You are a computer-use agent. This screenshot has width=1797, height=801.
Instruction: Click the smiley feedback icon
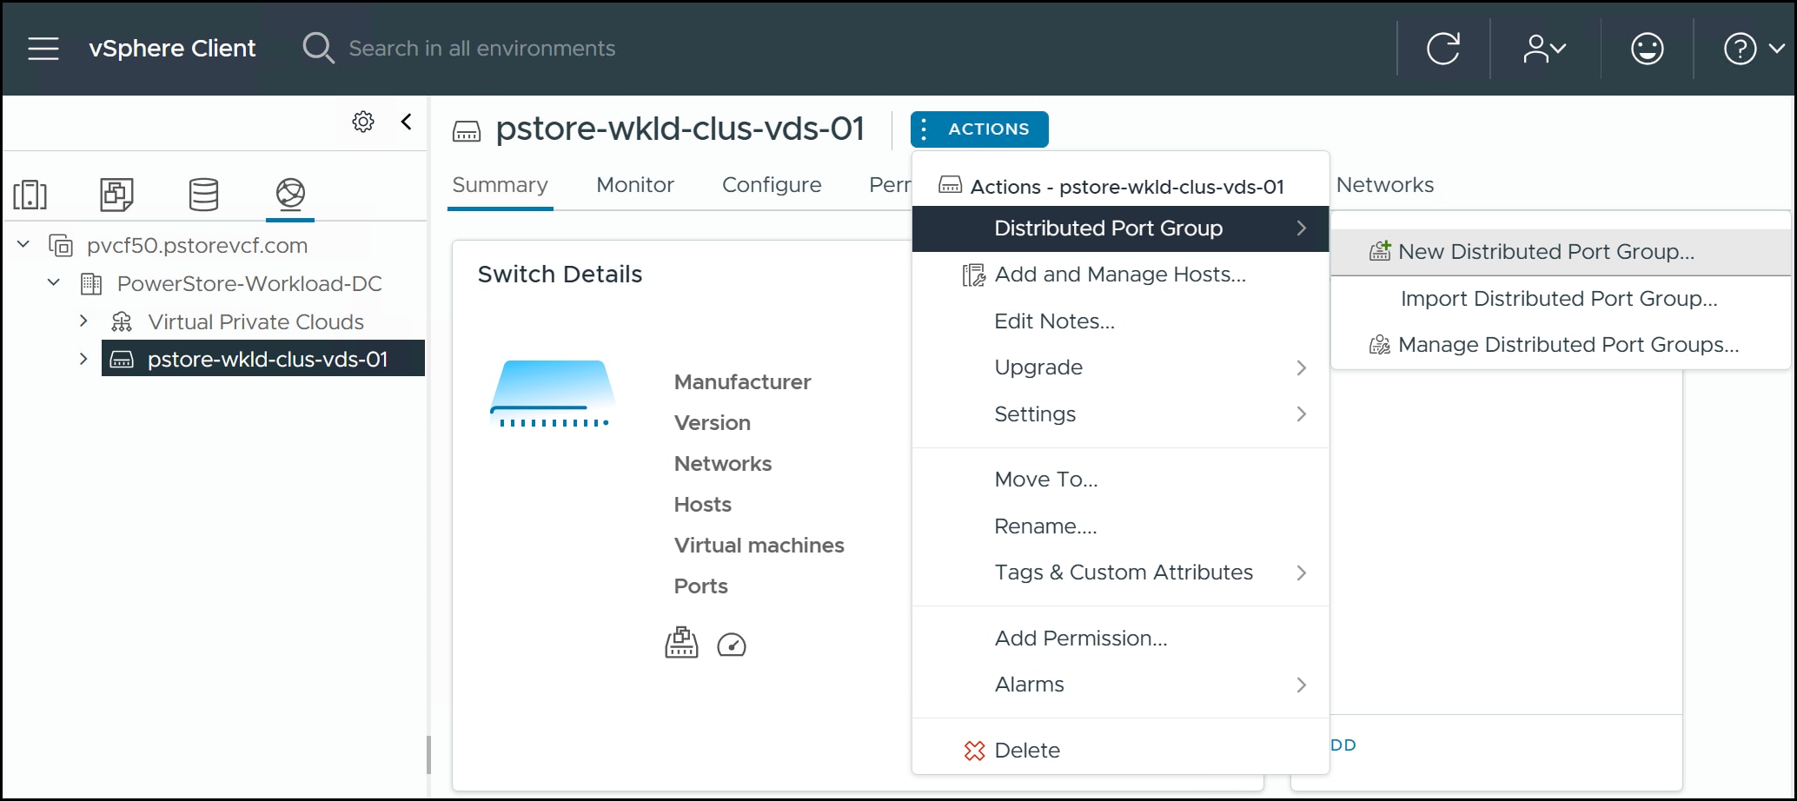[1647, 49]
